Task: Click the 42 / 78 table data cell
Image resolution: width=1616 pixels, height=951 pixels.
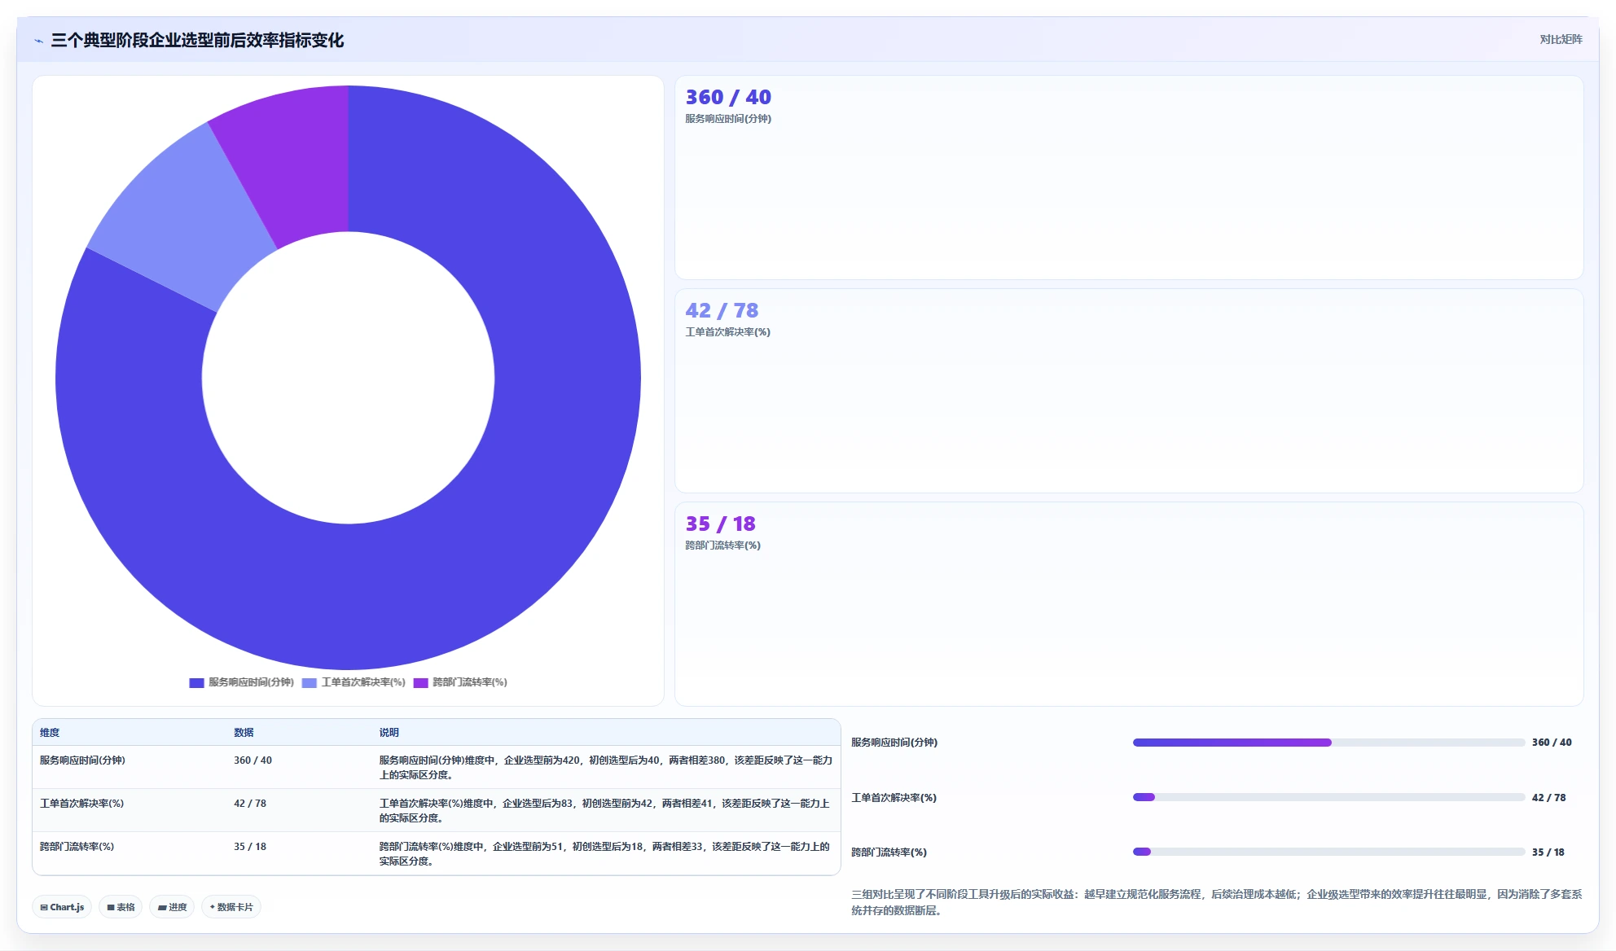Action: [x=250, y=804]
